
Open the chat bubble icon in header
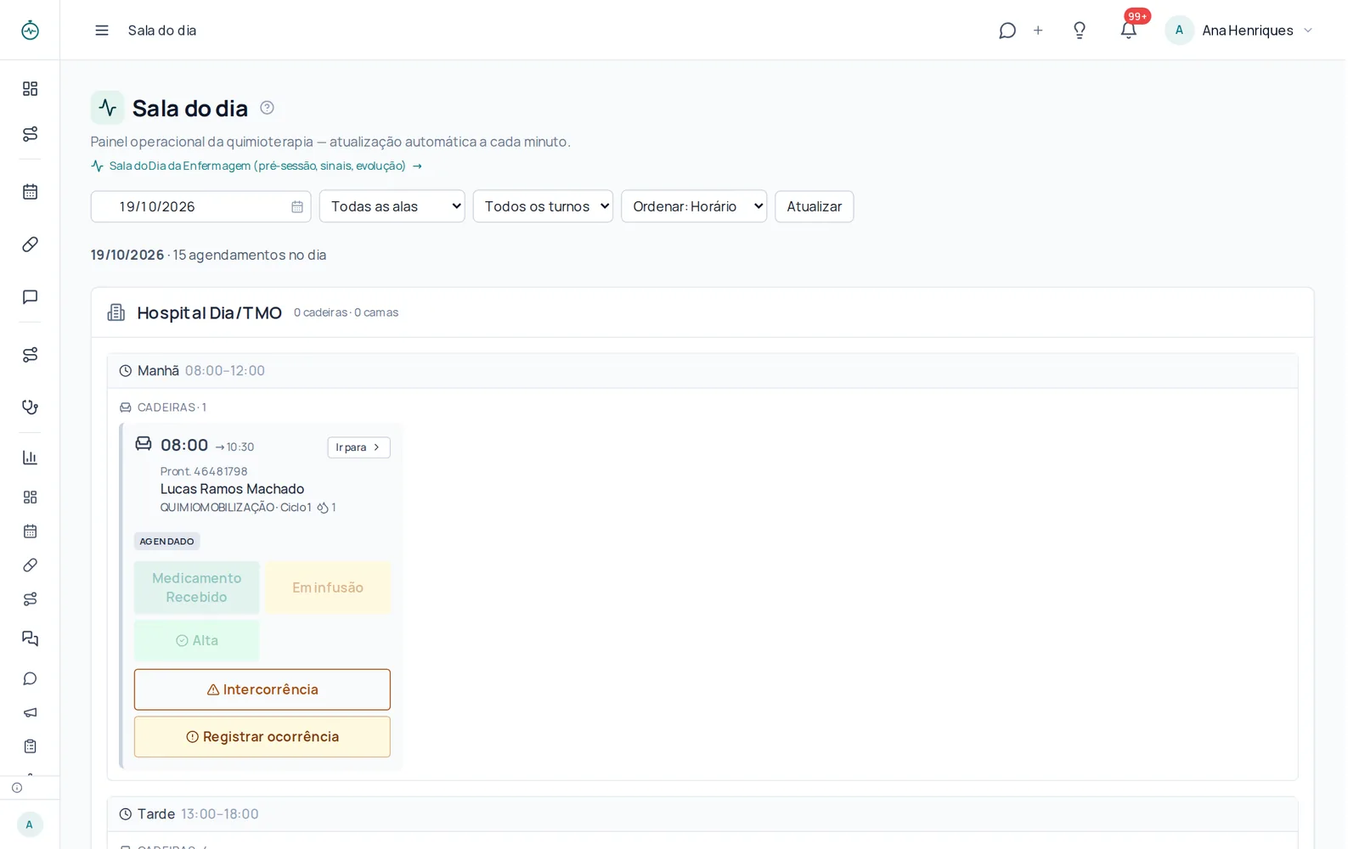tap(1007, 31)
